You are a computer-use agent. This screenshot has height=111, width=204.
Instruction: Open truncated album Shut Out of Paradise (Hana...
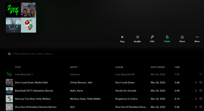pyautogui.click(x=131, y=107)
